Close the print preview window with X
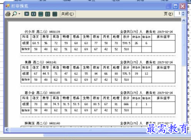The height and width of the screenshot is (140, 191). click(183, 6)
